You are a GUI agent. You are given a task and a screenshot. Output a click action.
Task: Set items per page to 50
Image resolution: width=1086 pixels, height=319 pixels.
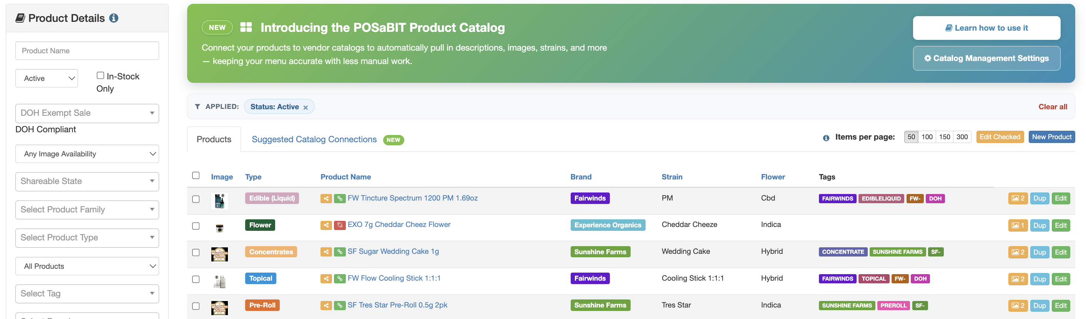pos(911,137)
